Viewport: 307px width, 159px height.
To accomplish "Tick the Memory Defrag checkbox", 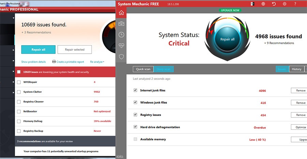I will [x=19, y=121].
